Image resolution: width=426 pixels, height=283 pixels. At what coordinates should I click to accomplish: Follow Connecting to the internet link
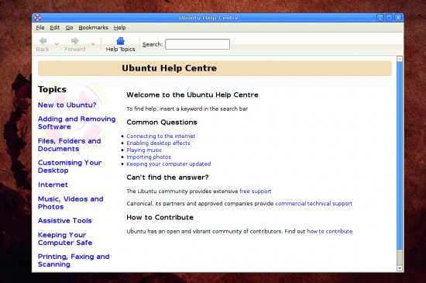click(161, 136)
